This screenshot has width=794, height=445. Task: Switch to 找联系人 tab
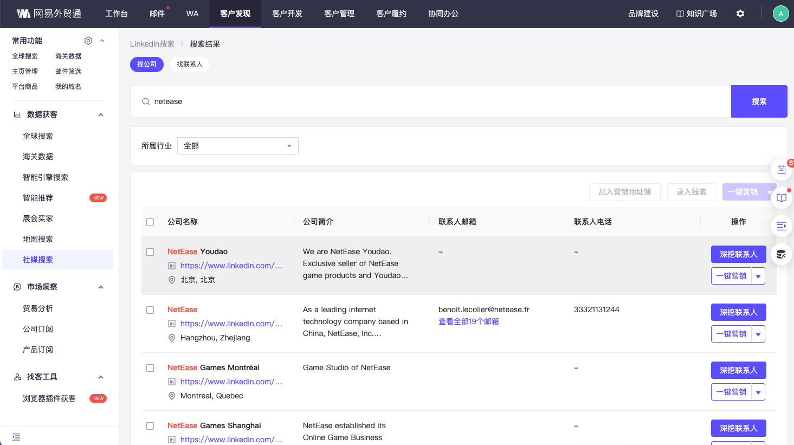click(190, 65)
